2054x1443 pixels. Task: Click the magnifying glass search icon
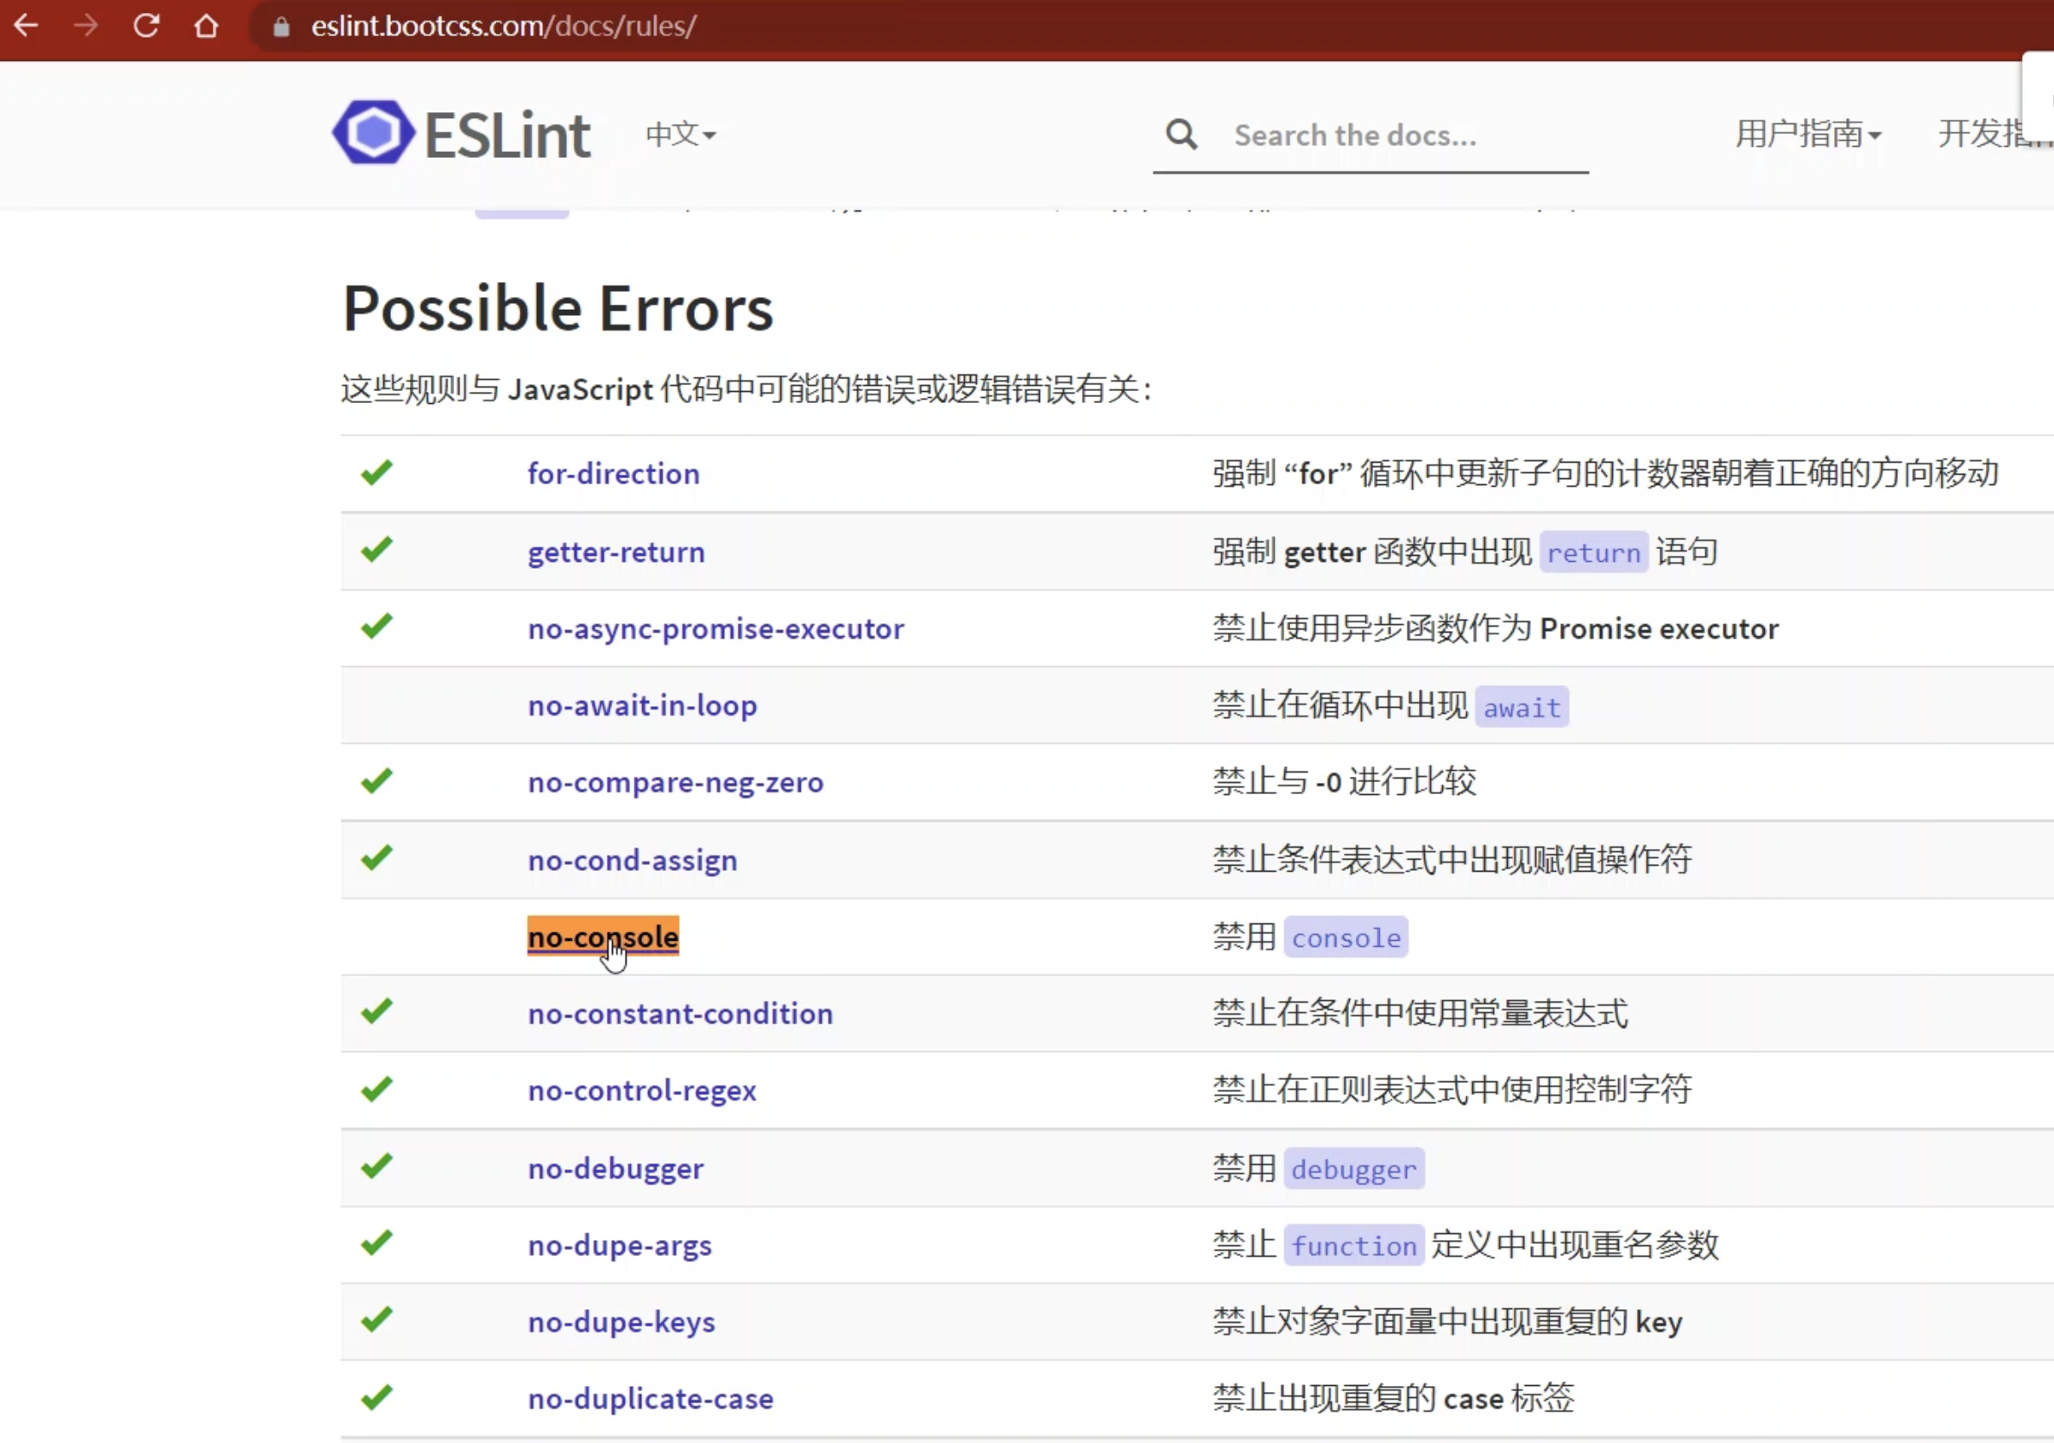(x=1181, y=135)
